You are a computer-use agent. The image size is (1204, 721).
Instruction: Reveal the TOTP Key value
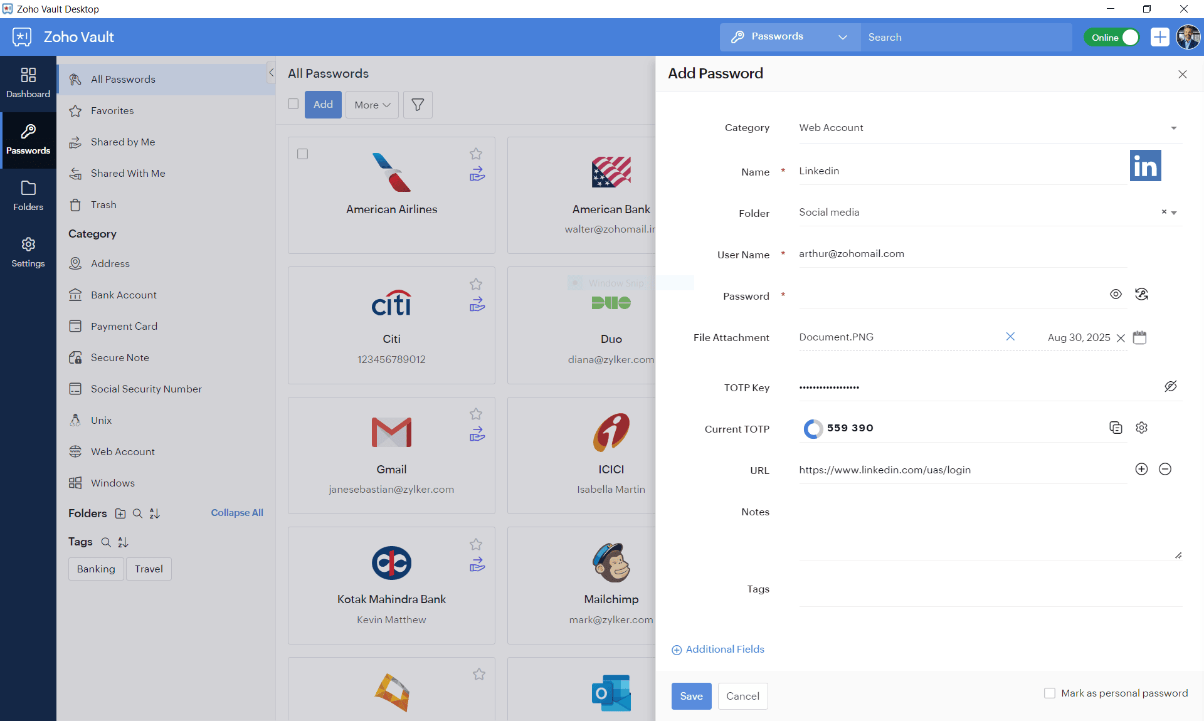coord(1170,386)
